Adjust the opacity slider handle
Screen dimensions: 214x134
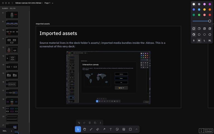[210, 21]
